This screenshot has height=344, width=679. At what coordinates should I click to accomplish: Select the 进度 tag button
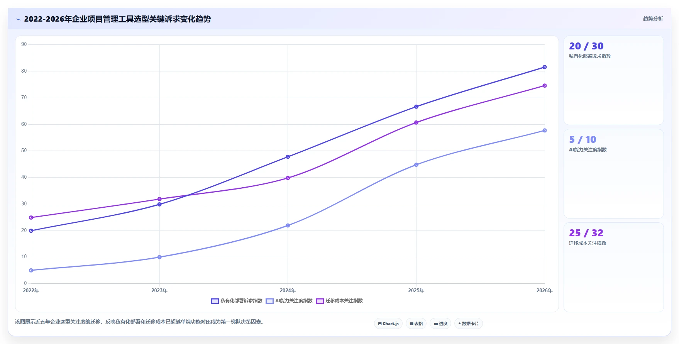coord(440,324)
